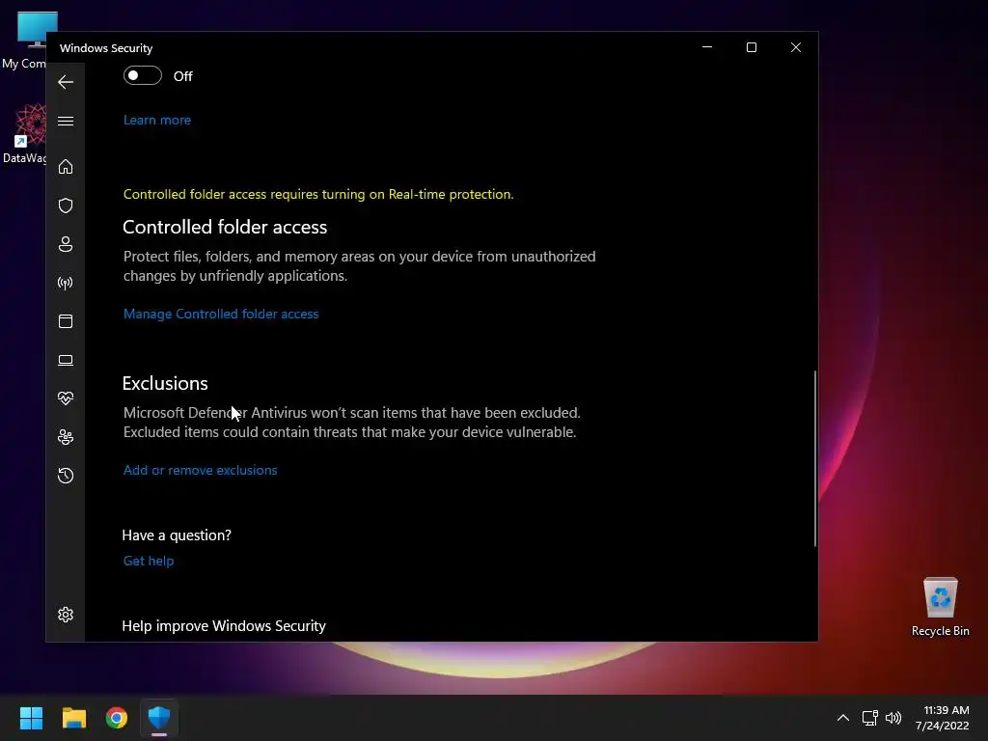Open Device performance & health heart icon
Image resolution: width=988 pixels, height=741 pixels.
tap(66, 398)
